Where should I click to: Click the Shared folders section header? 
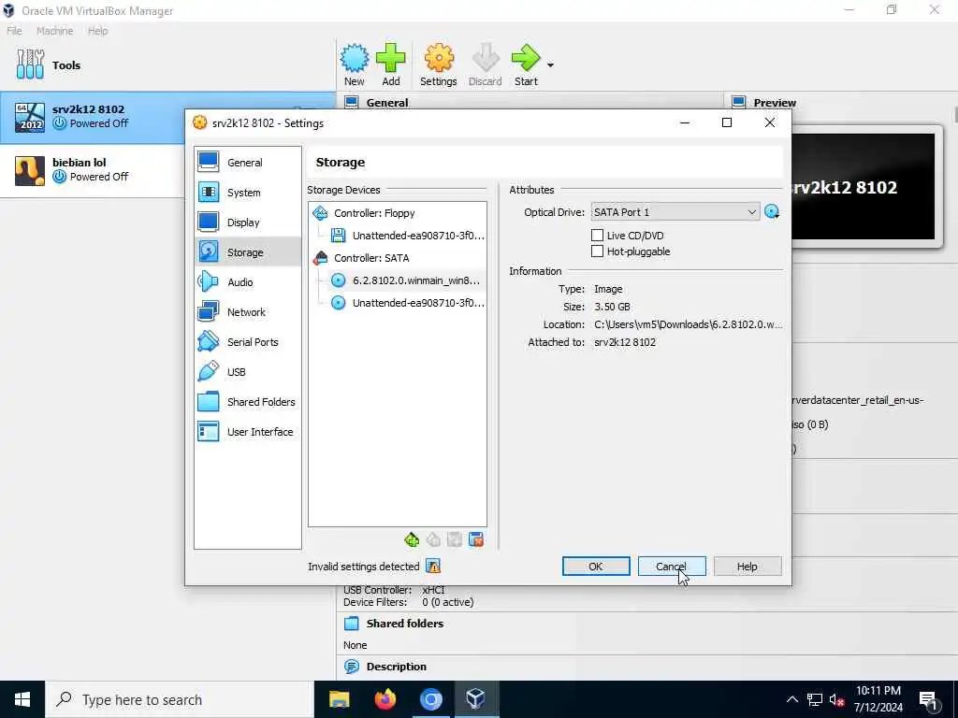(x=404, y=624)
